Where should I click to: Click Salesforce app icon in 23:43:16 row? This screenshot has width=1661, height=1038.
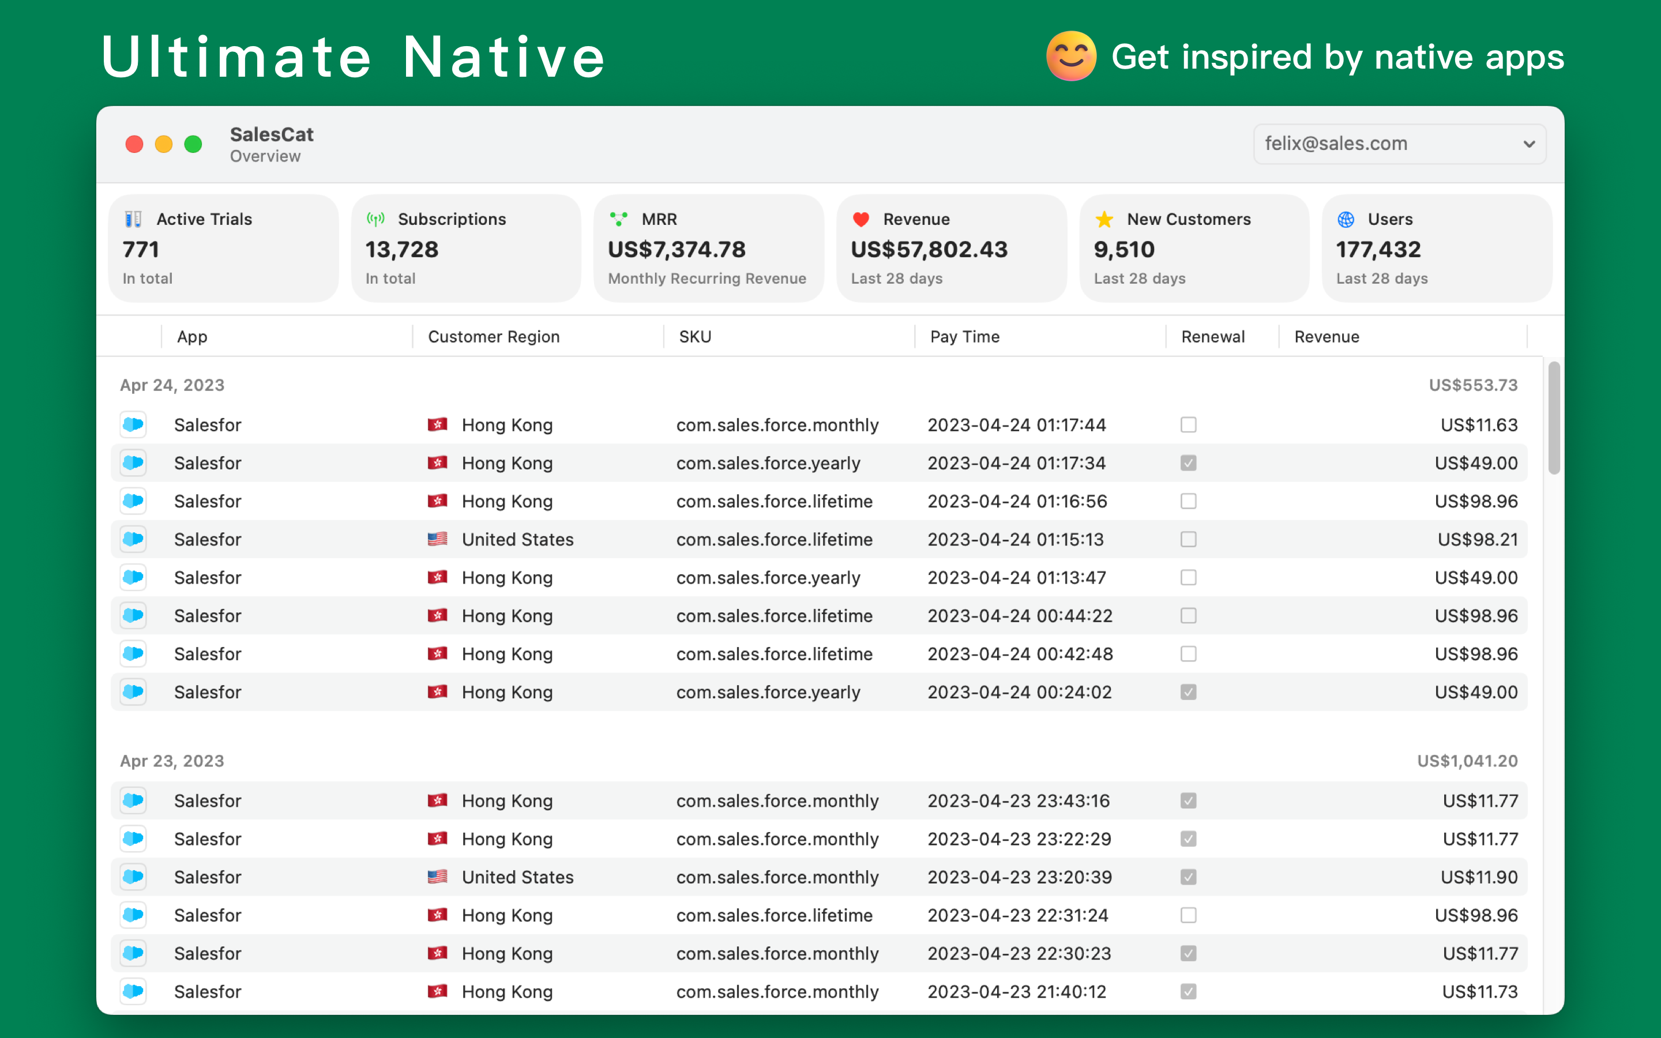click(x=133, y=800)
